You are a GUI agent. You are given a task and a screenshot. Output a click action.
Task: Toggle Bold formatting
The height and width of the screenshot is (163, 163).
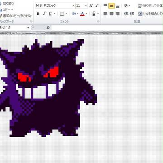click(x=38, y=14)
